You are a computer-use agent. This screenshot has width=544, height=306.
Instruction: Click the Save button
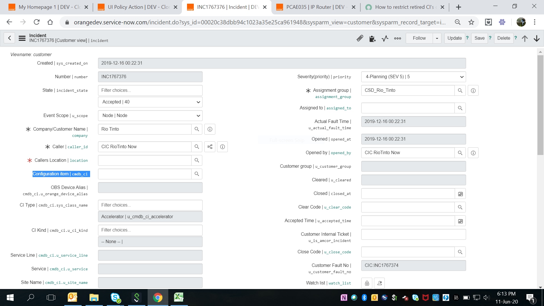pyautogui.click(x=479, y=38)
